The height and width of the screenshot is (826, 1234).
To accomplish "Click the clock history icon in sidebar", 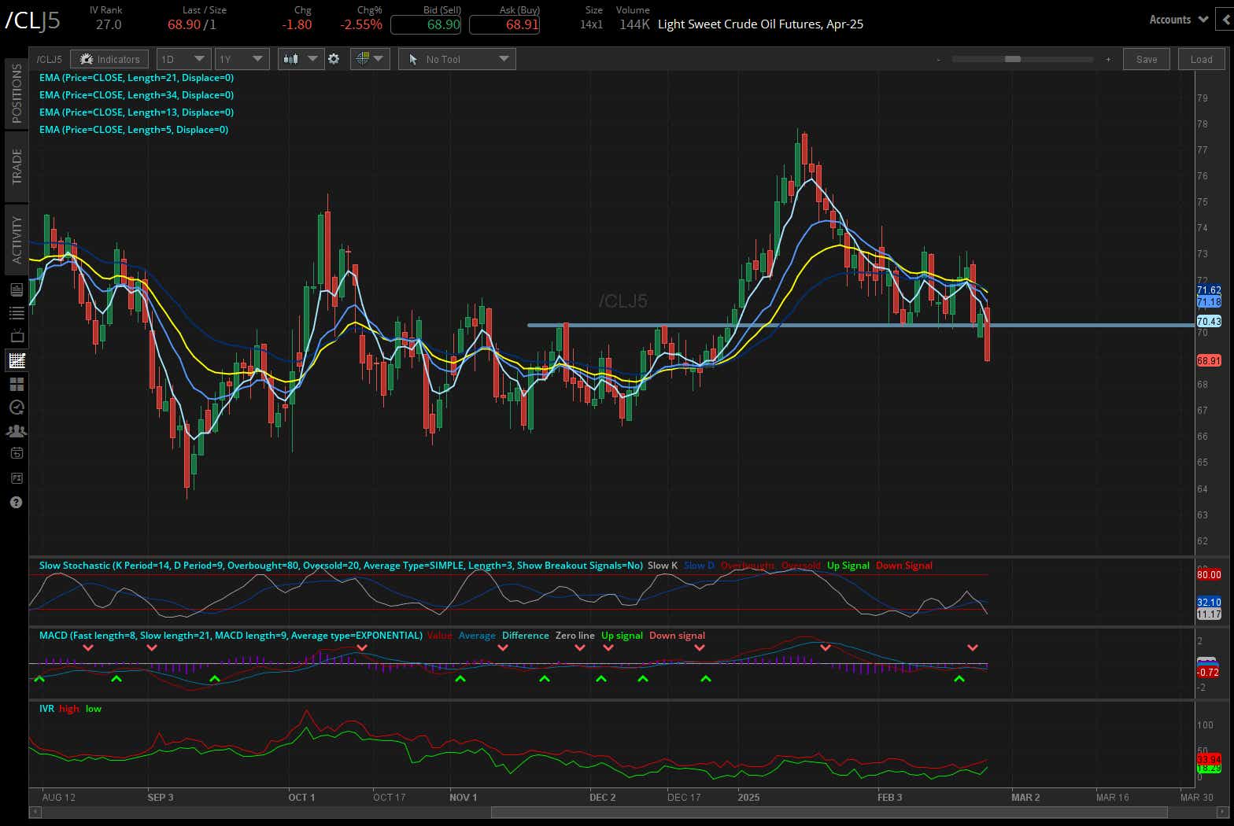I will click(x=17, y=407).
